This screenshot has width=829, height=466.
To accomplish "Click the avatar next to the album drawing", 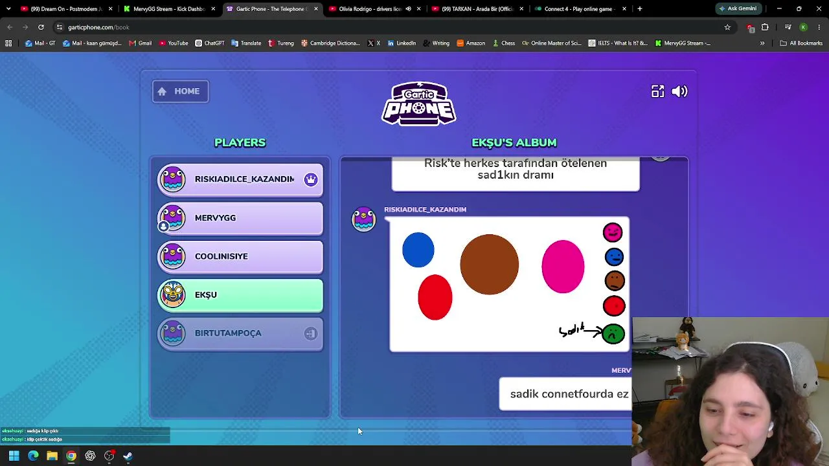I will click(x=363, y=219).
